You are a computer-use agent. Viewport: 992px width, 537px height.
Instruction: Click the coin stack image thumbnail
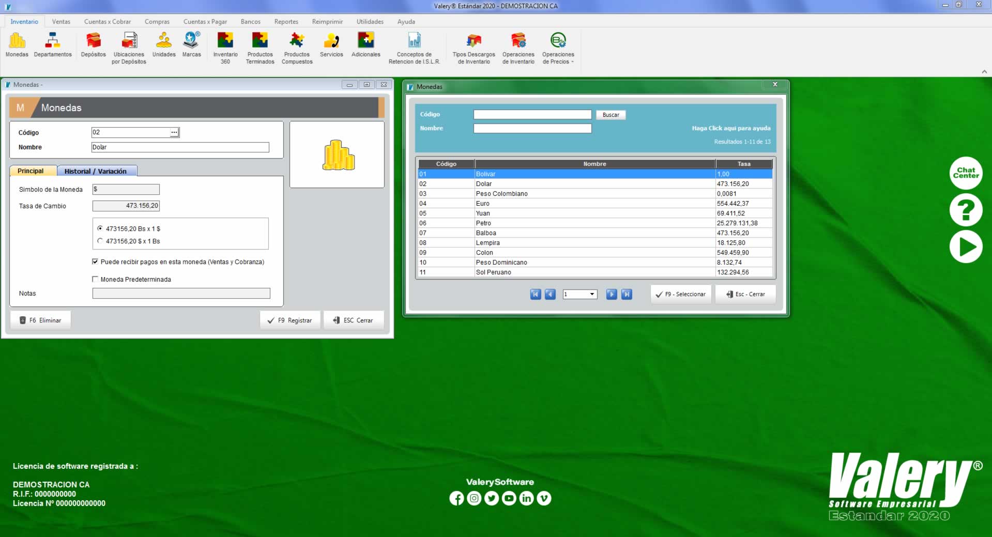(x=339, y=155)
